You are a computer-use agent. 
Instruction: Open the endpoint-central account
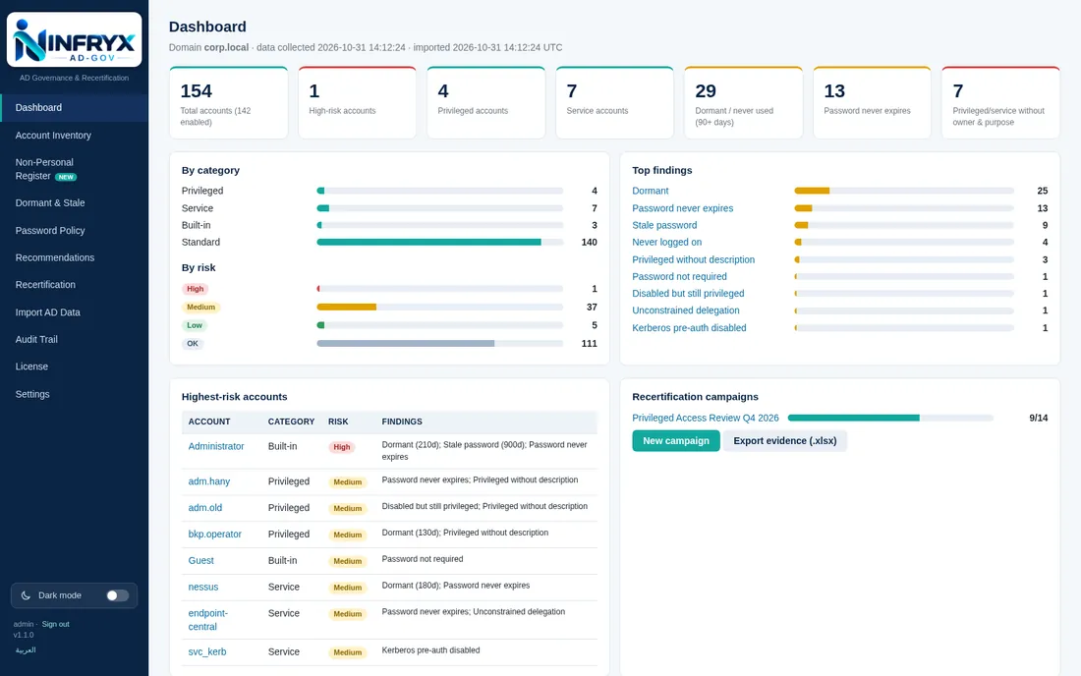pyautogui.click(x=207, y=620)
